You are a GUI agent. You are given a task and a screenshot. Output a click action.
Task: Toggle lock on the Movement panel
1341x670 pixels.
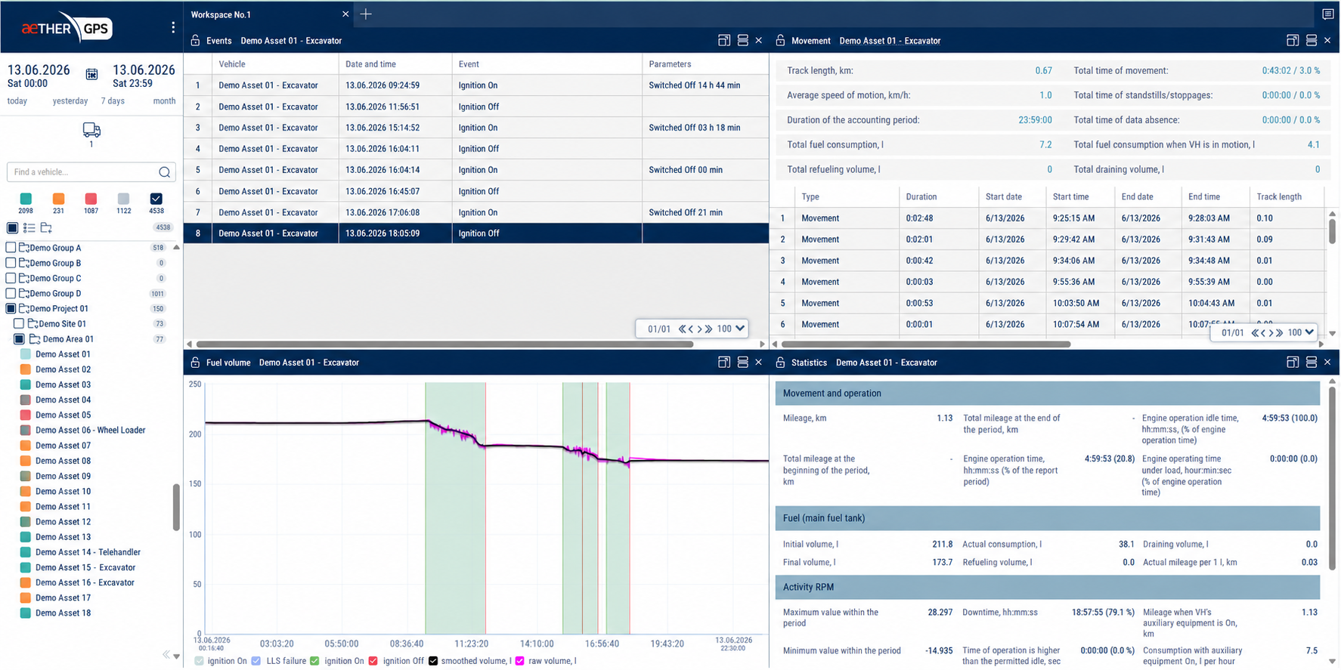pos(780,41)
